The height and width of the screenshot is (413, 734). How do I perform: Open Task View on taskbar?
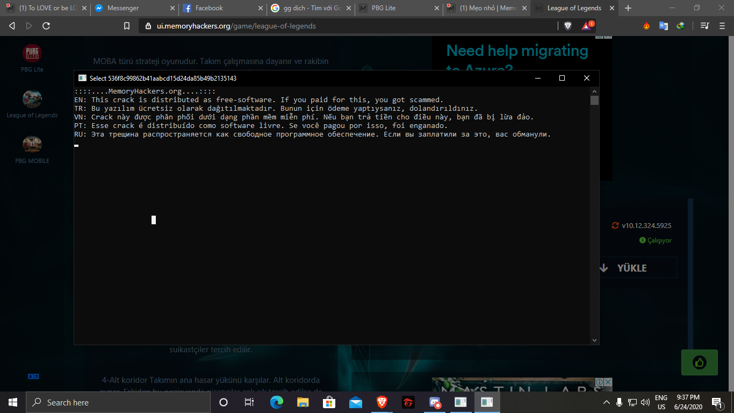(249, 402)
